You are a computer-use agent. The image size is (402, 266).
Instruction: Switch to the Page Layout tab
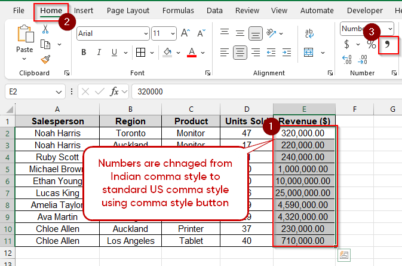pyautogui.click(x=128, y=10)
